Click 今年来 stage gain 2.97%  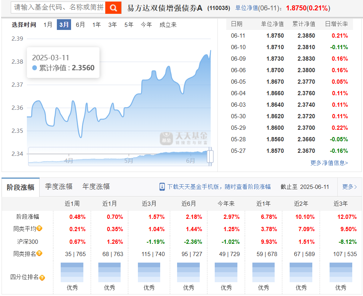coord(232,217)
